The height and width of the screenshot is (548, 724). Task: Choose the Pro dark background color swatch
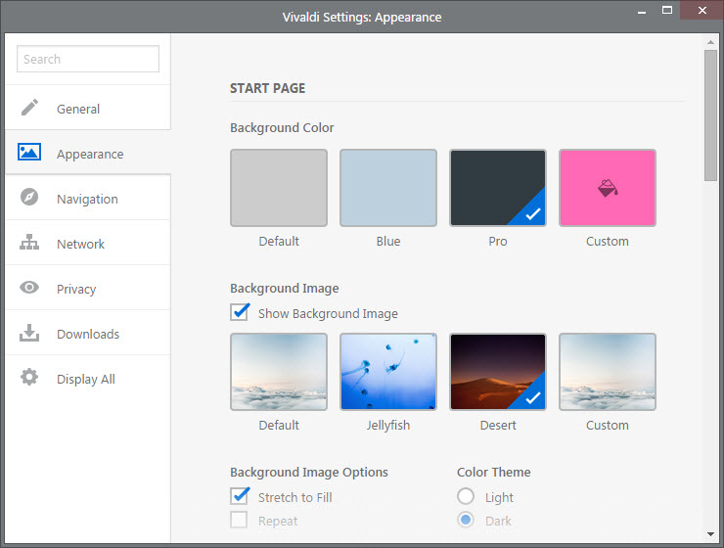[498, 188]
